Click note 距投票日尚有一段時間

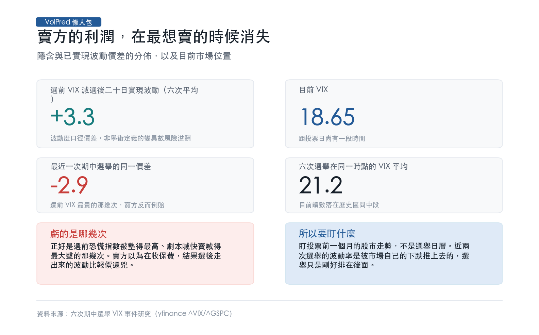(x=332, y=138)
